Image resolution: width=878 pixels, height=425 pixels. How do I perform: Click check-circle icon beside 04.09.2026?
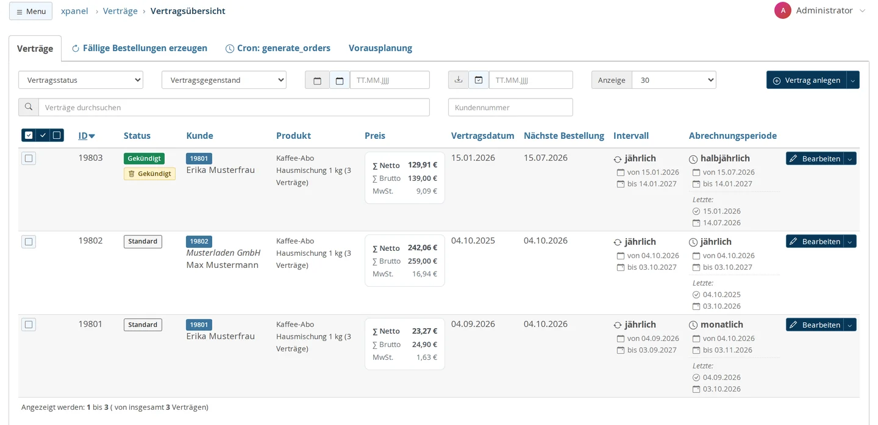pos(696,378)
